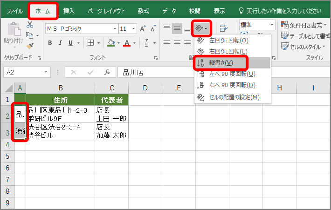Choose セルの配置の設定(M) menu item
The width and height of the screenshot is (331, 210).
(x=233, y=97)
